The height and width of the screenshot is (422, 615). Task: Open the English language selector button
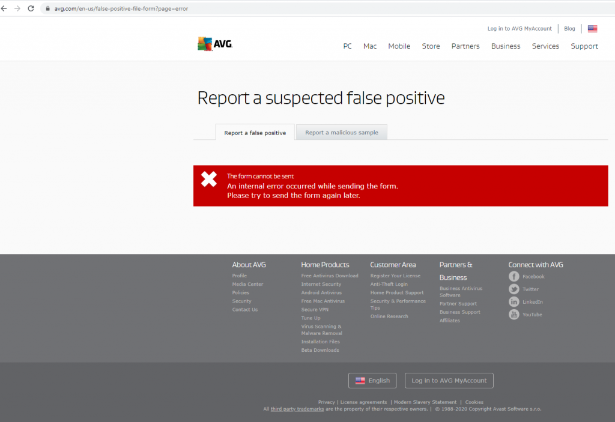coord(372,381)
